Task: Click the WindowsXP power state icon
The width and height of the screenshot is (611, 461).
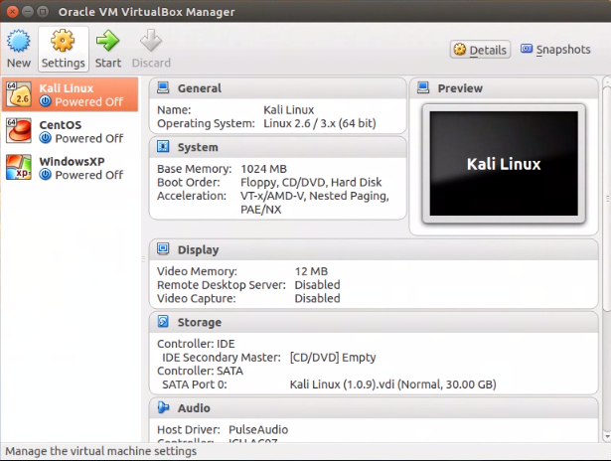Action: 45,175
